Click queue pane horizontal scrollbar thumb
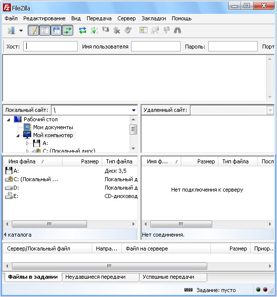This screenshot has height=297, width=277. [x=109, y=266]
